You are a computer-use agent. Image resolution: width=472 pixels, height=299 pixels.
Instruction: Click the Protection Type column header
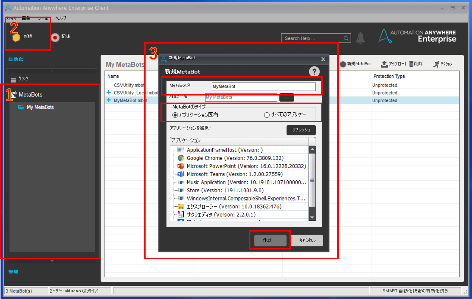point(389,76)
